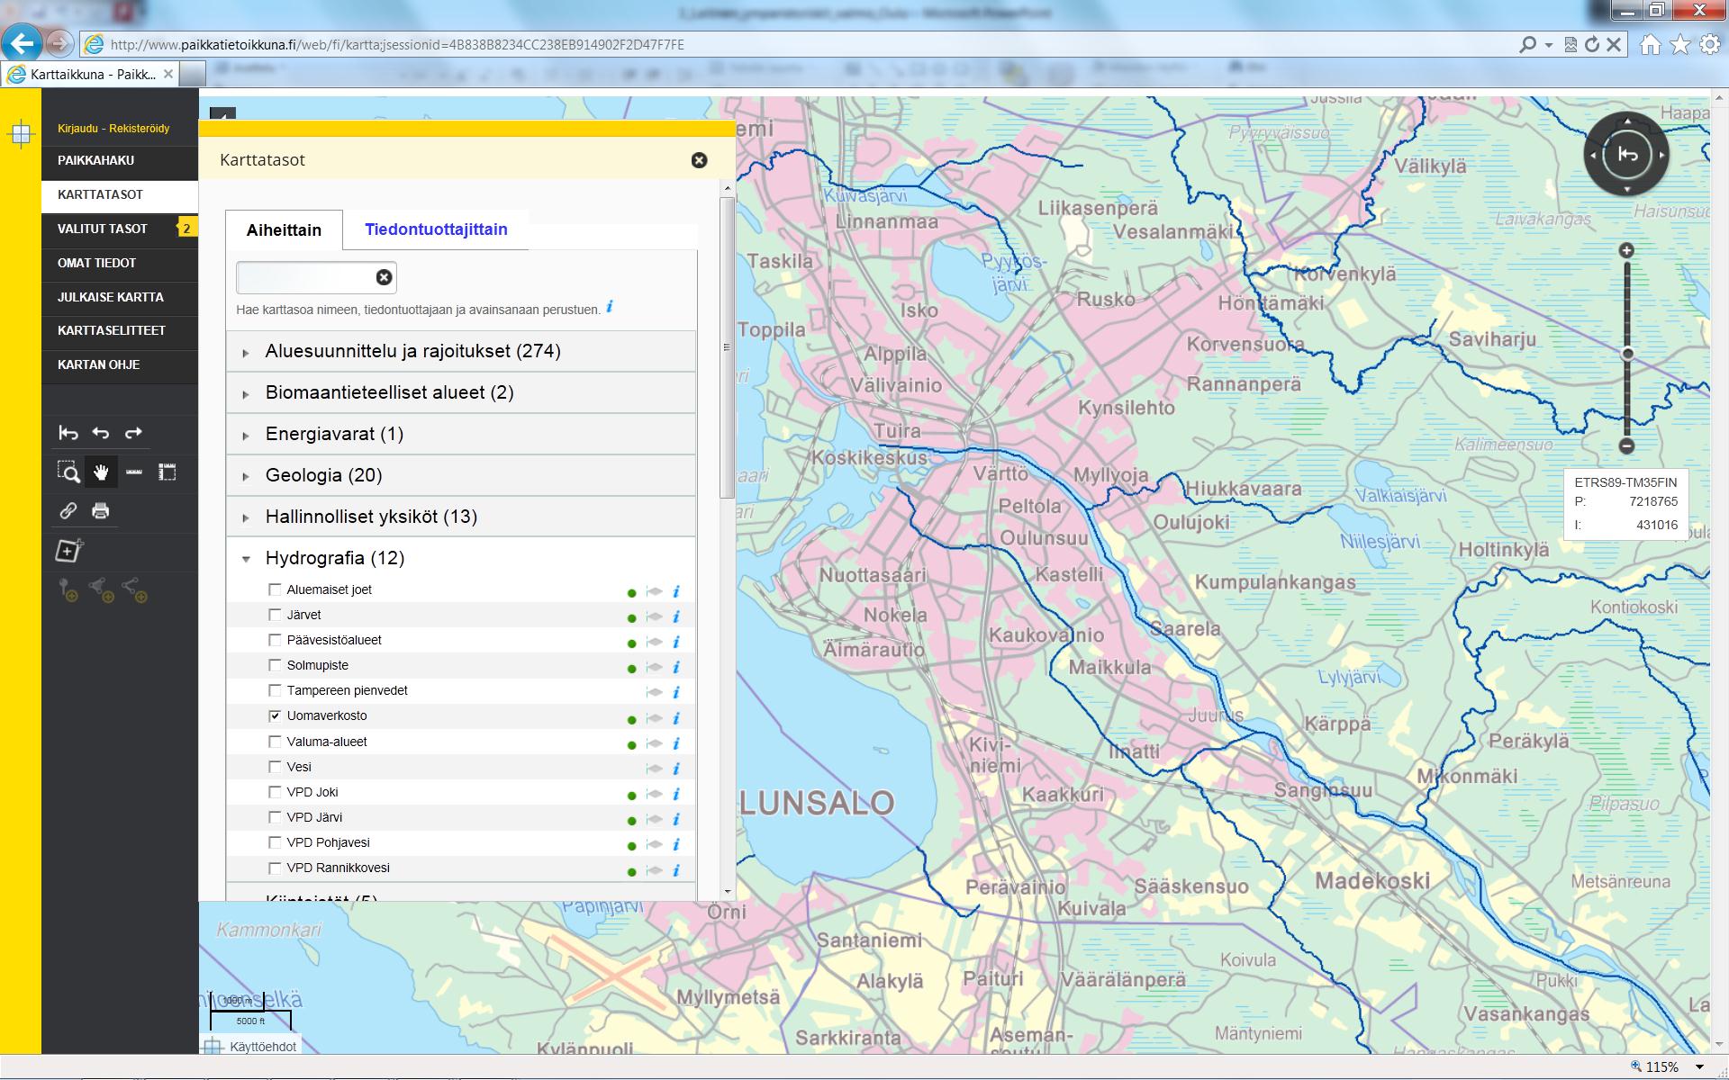
Task: Enable the Päävesistöalueet layer checkbox
Action: tap(276, 640)
